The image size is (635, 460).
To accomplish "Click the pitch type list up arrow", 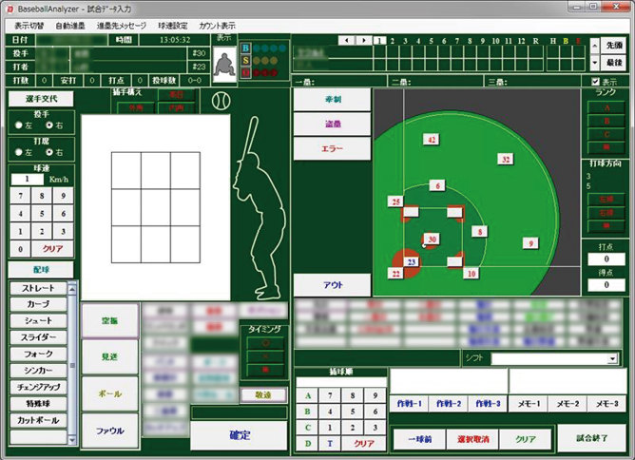I will click(72, 289).
